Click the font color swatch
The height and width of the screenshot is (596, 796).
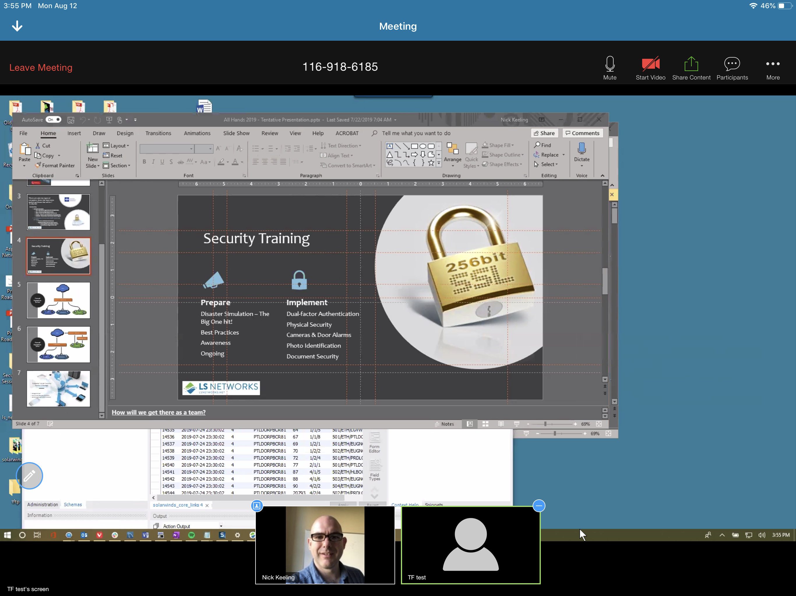(235, 162)
